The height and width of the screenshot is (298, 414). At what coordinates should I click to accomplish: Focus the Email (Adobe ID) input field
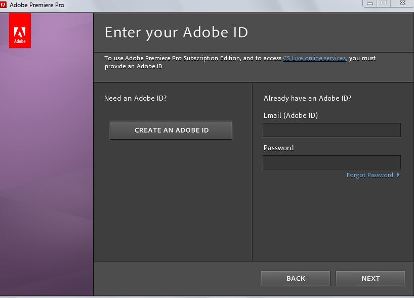pos(332,130)
